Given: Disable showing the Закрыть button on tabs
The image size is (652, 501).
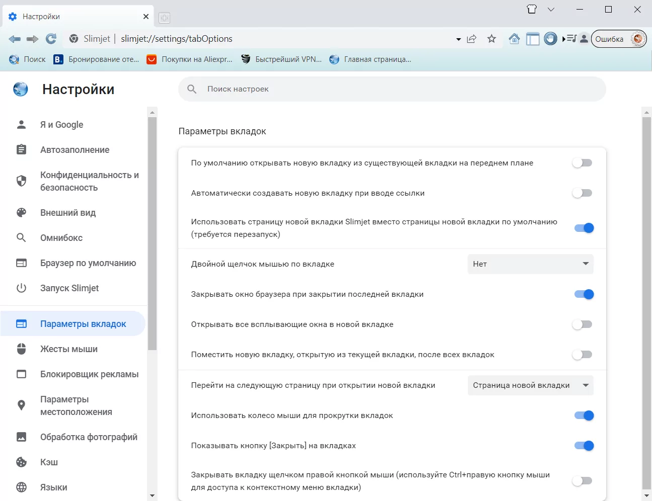Looking at the screenshot, I should 584,446.
